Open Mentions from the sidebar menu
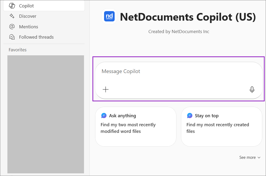The width and height of the screenshot is (266, 176). [28, 26]
